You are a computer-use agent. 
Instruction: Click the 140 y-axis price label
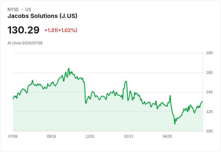pyautogui.click(x=209, y=92)
